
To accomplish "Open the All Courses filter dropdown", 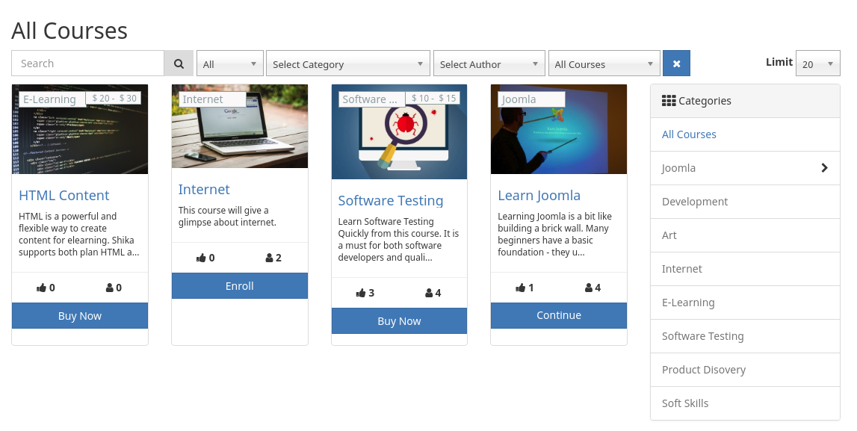I will point(604,64).
